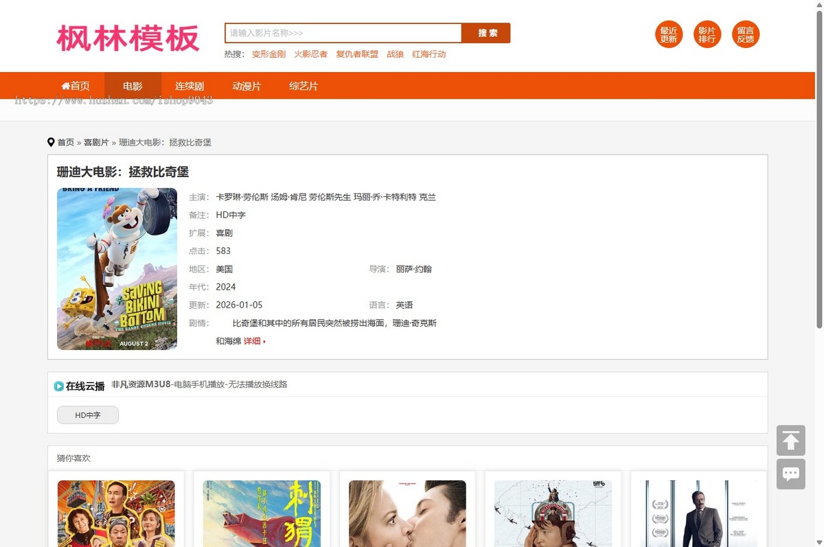Select the 综艺片 navigation tab
The height and width of the screenshot is (547, 824).
pos(304,86)
